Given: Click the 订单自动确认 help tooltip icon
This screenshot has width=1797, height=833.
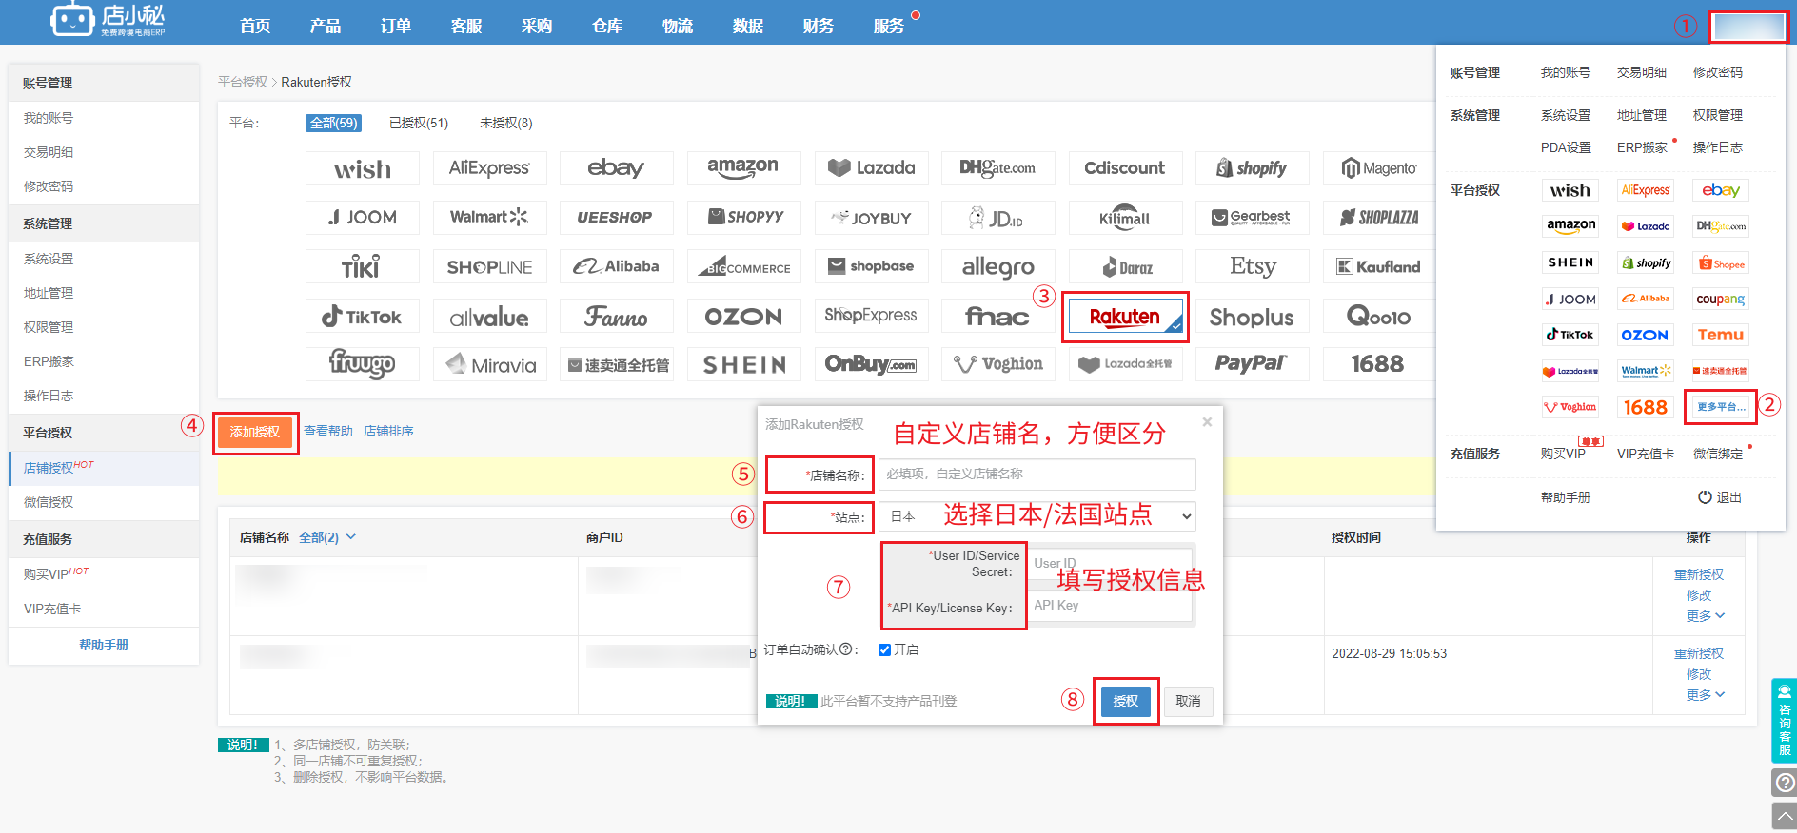Looking at the screenshot, I should [x=845, y=649].
